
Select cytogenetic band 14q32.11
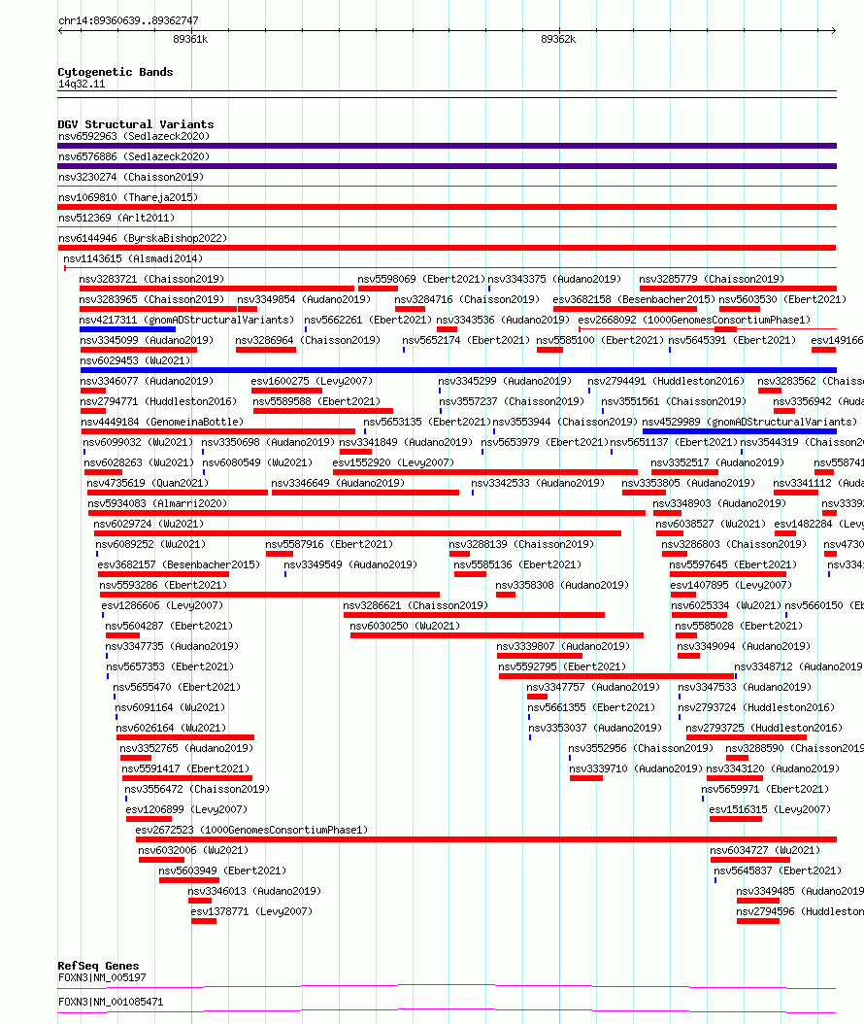(82, 84)
